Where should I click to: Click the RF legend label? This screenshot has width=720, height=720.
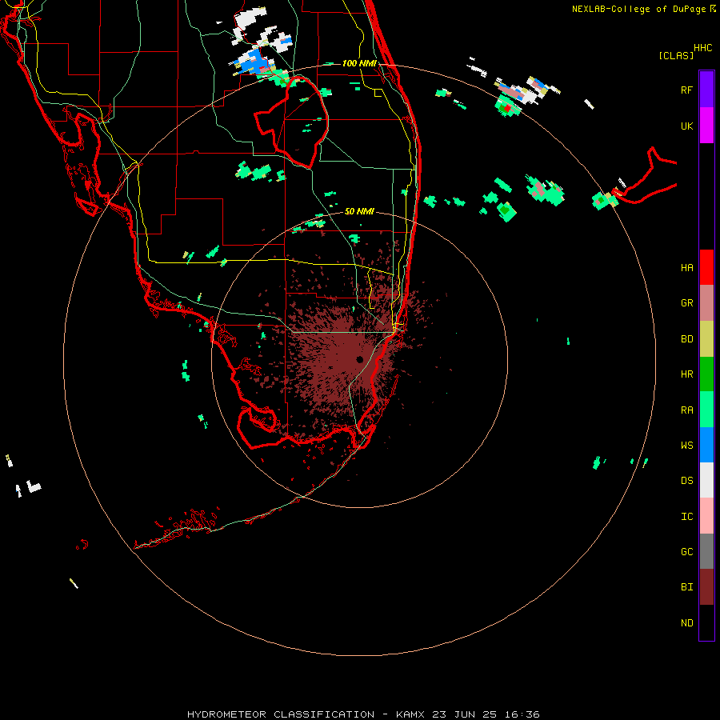[686, 90]
